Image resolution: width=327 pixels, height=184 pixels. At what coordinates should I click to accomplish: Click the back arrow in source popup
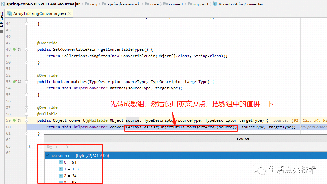[58, 147]
